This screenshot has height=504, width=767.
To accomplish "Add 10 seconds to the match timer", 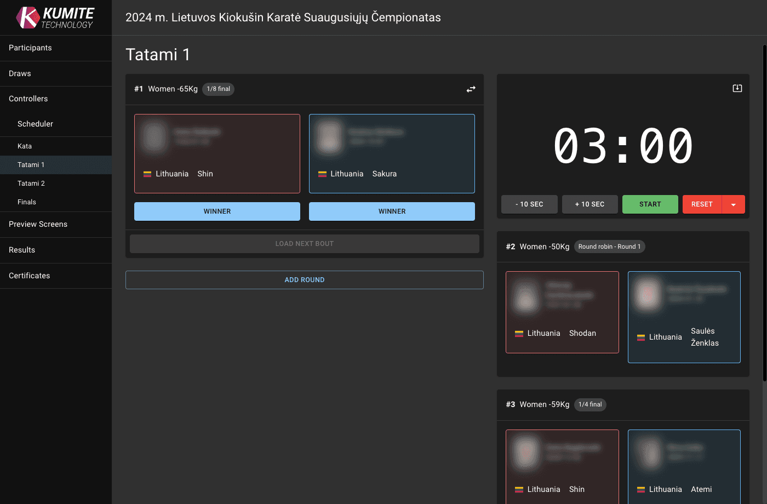I will (589, 204).
